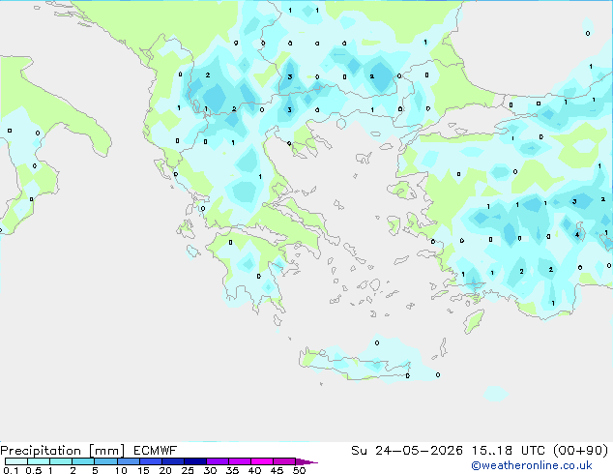Pick the 15–20 mm legend color swatch
Viewport: 613px width, 474px height.
151,461
